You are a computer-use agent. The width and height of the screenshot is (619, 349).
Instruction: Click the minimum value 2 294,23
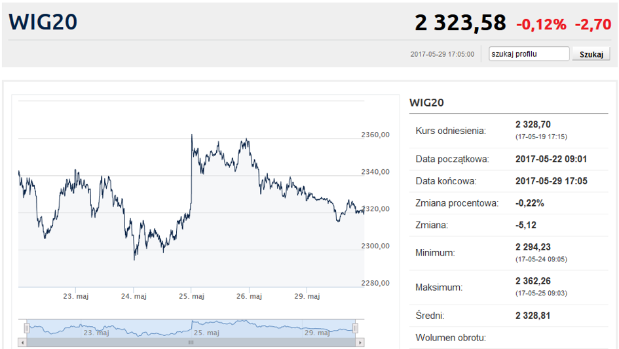click(x=533, y=247)
